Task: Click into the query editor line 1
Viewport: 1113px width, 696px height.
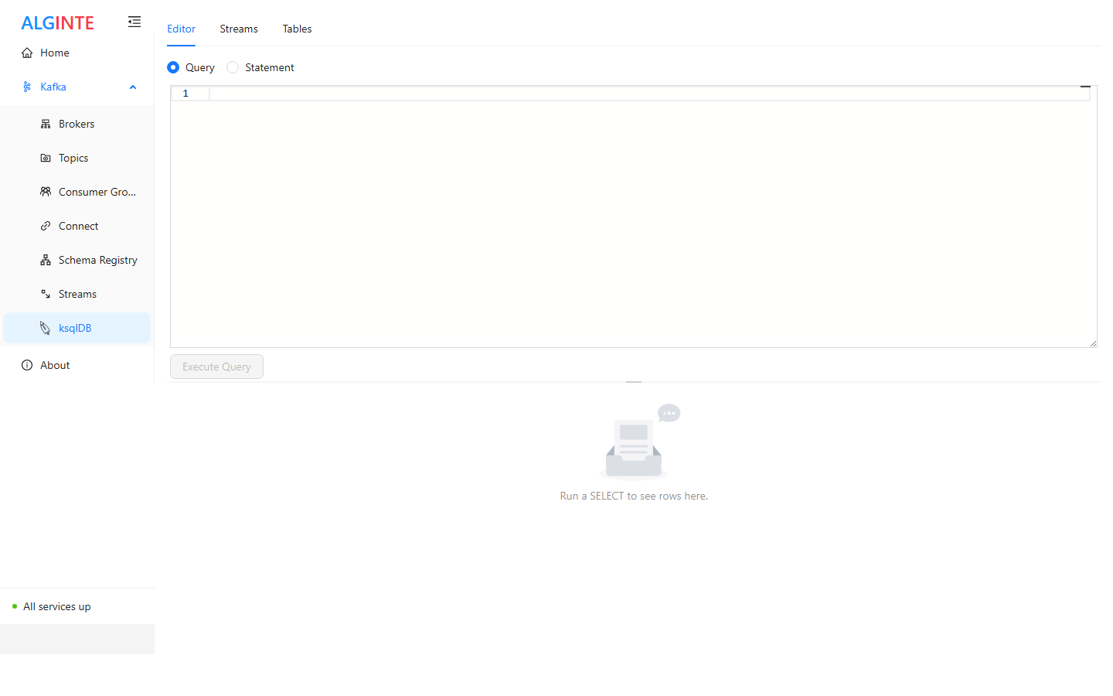Action: coord(649,94)
